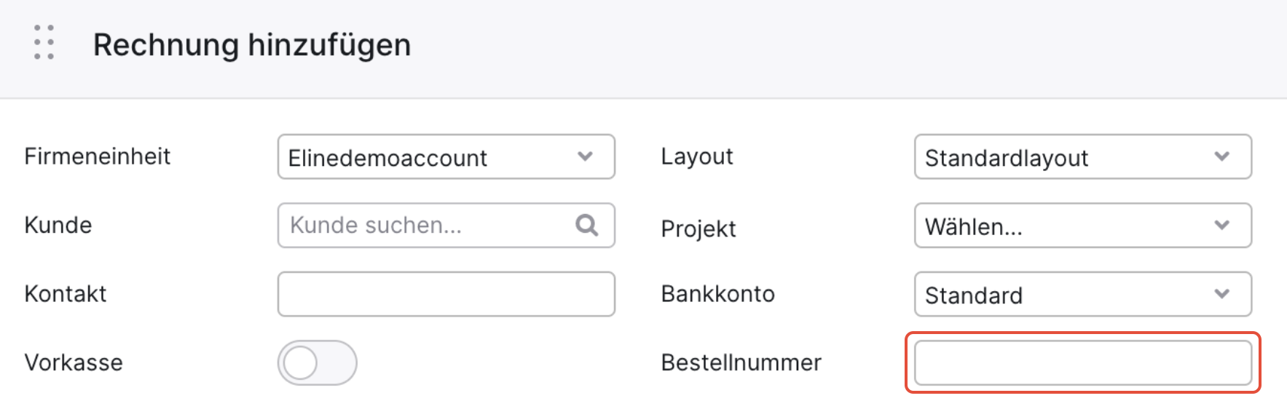Click the chevron arrow on Standardlayout
The width and height of the screenshot is (1287, 401).
click(1221, 156)
